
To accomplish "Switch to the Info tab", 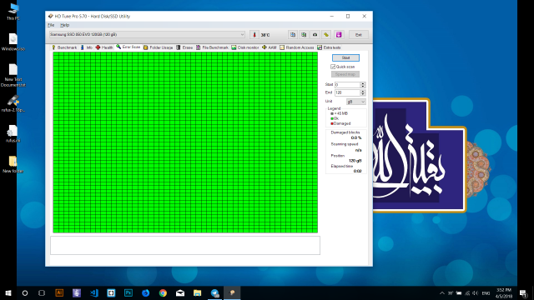I will coord(87,47).
